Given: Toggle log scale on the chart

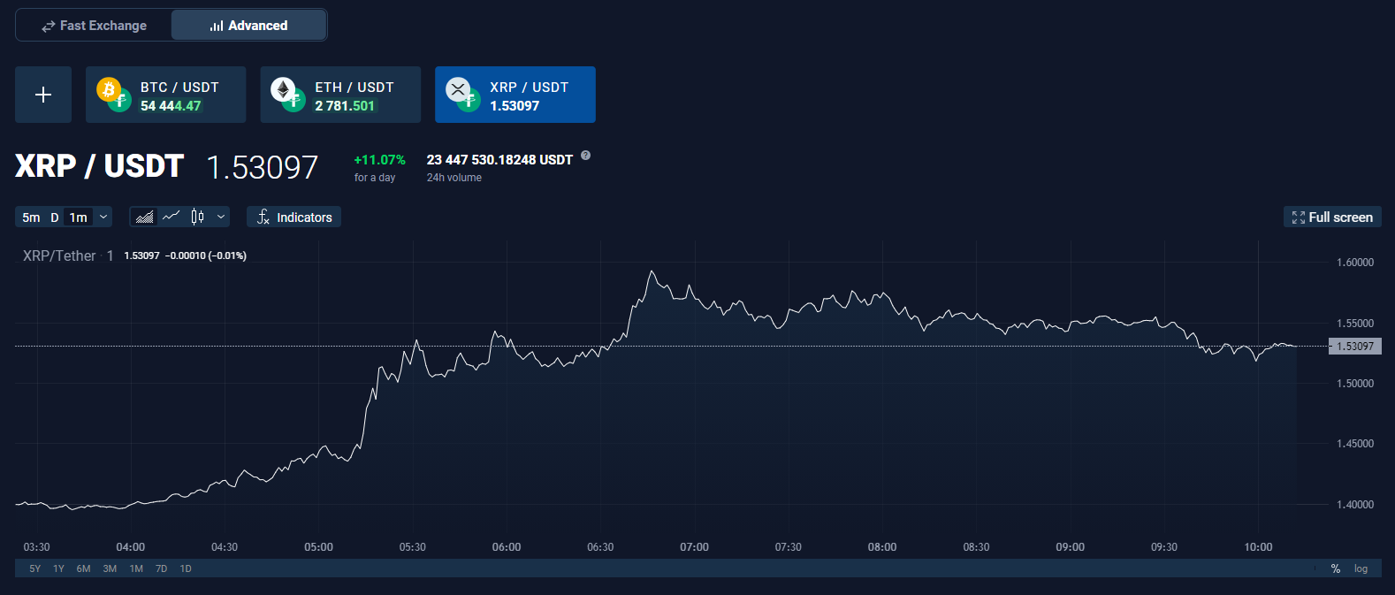Looking at the screenshot, I should (x=1361, y=568).
